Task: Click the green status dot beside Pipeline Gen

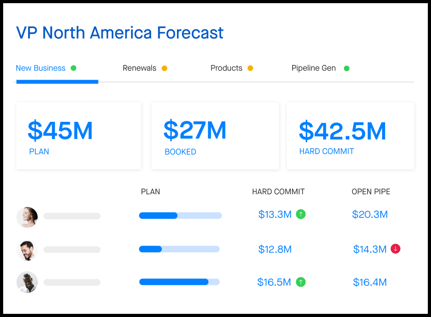Action: pos(347,68)
